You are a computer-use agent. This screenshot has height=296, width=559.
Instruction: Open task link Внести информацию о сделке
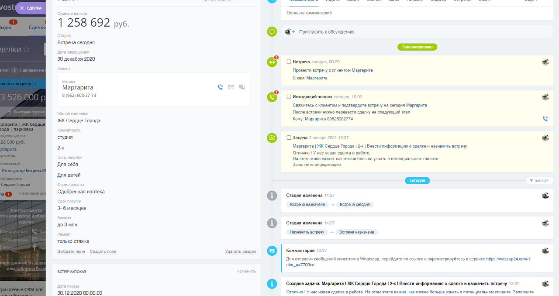point(380,146)
